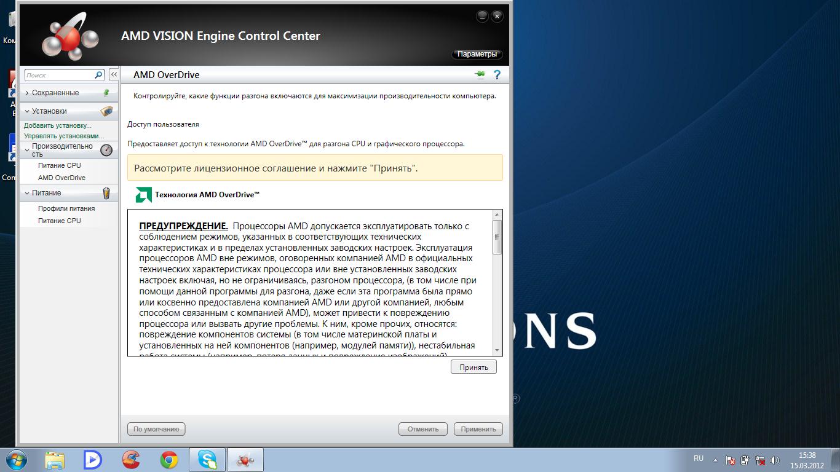Image resolution: width=840 pixels, height=472 pixels.
Task: Open the taskbar clock and date
Action: coord(807,460)
